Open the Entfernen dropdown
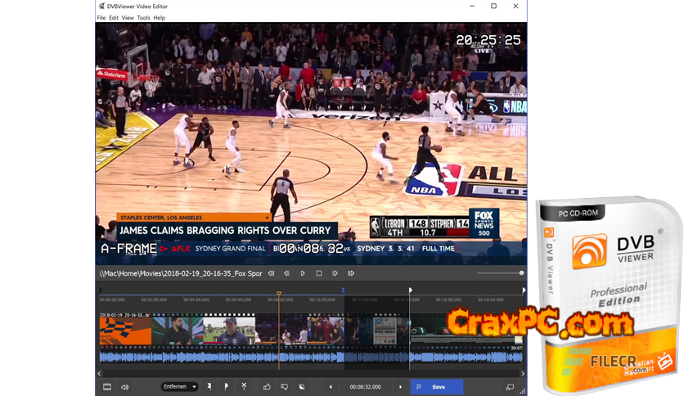The height and width of the screenshot is (396, 684). [179, 387]
